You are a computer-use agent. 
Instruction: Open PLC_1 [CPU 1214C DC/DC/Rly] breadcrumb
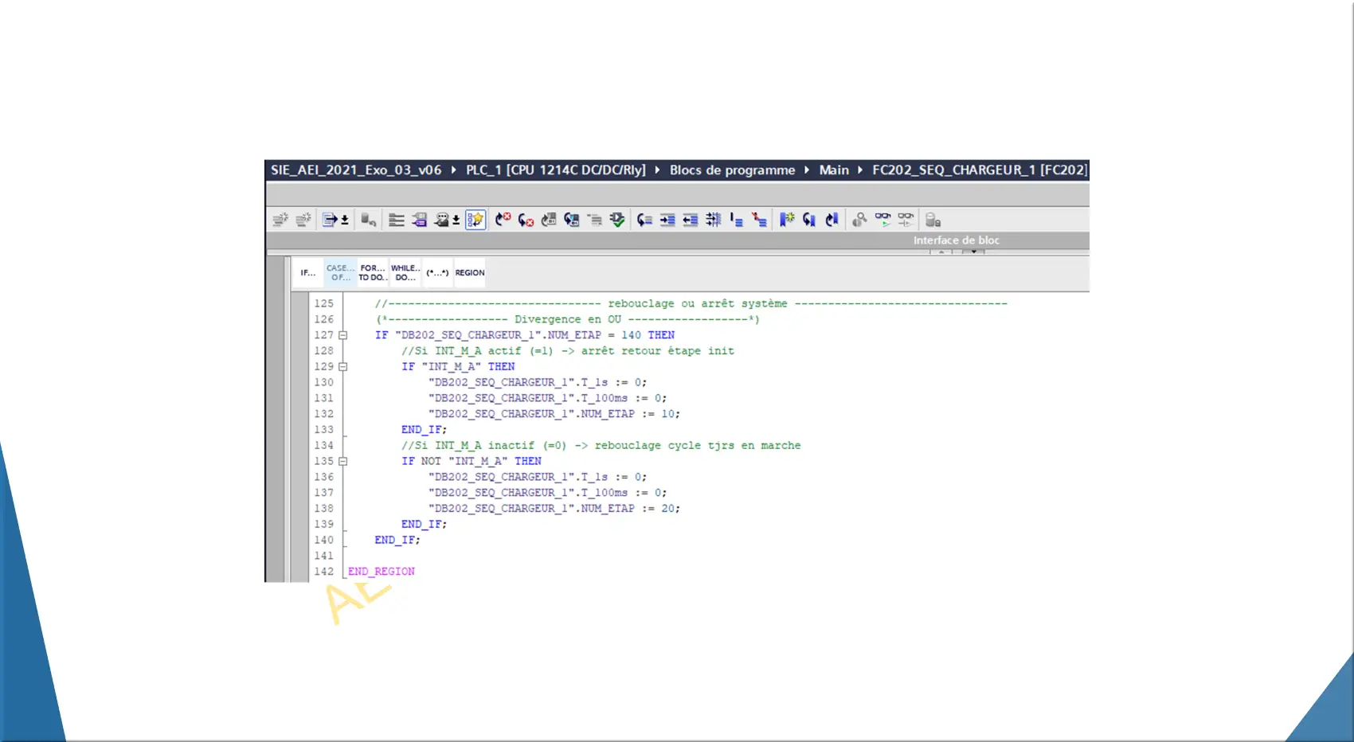[x=556, y=170]
